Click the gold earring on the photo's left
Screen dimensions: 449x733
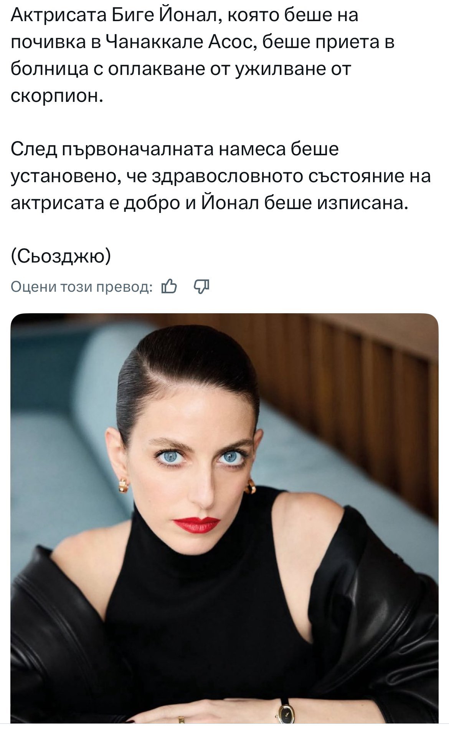tap(123, 485)
